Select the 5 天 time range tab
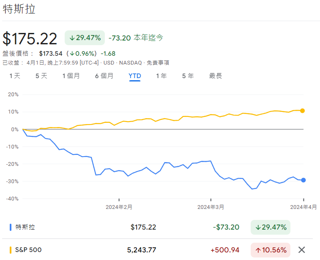 pos(41,76)
